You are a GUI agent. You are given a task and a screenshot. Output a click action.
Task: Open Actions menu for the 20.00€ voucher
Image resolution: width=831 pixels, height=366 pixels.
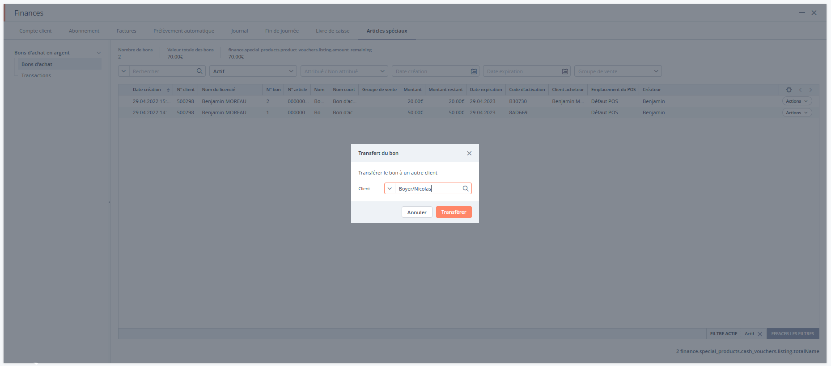(x=797, y=101)
